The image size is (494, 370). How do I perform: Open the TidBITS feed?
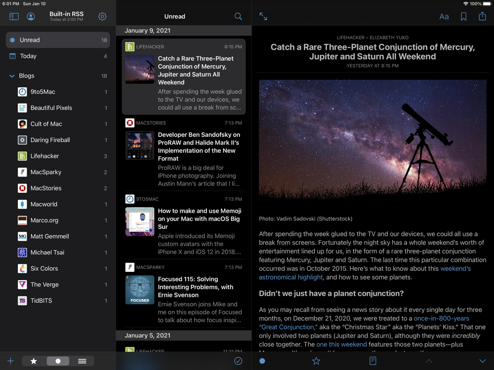(x=62, y=300)
